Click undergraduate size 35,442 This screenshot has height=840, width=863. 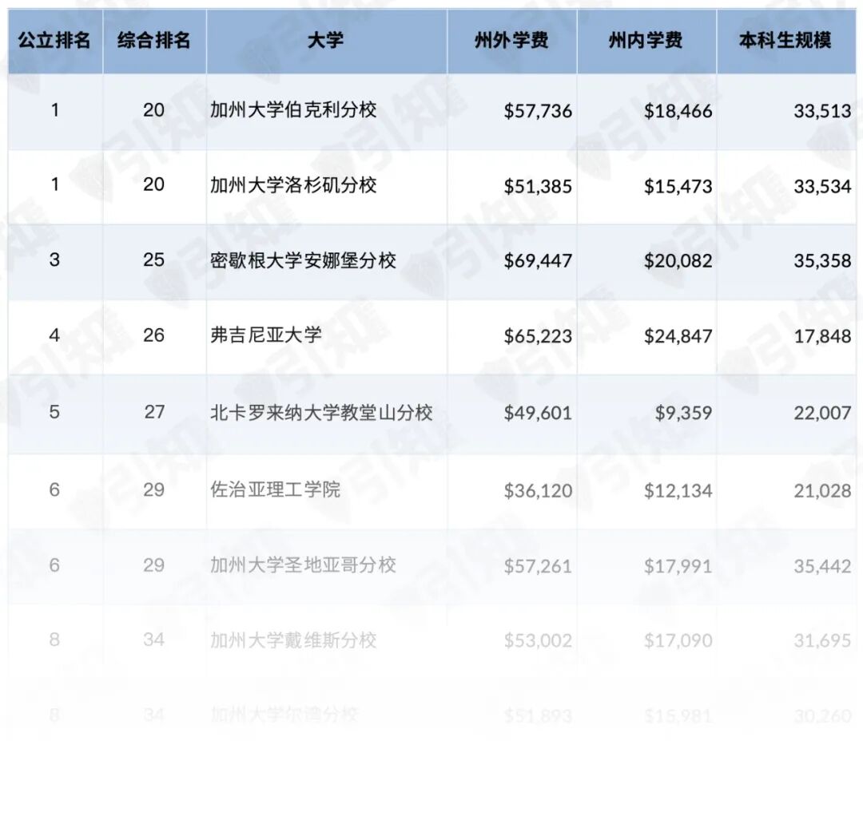click(x=822, y=566)
